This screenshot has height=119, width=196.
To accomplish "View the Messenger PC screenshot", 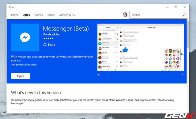I will [x=141, y=47].
